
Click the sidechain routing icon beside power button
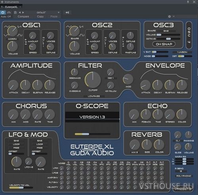click(9, 12)
